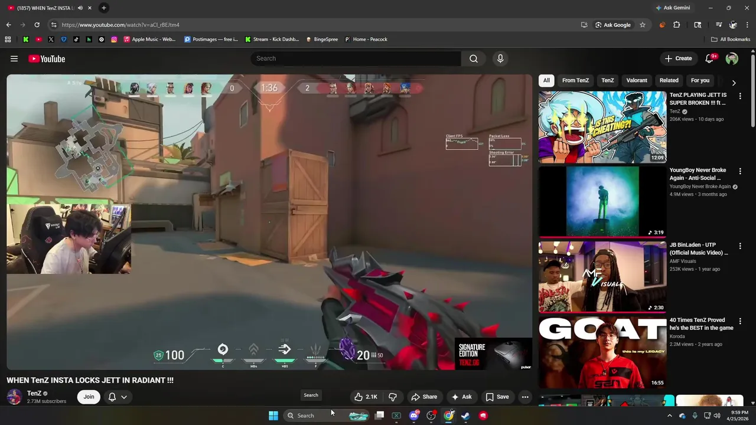Select the TenZ filter chip
Image resolution: width=756 pixels, height=425 pixels.
click(x=608, y=80)
